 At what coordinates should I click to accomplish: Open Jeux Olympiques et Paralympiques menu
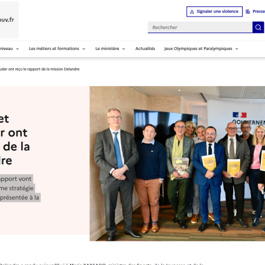coord(198,48)
